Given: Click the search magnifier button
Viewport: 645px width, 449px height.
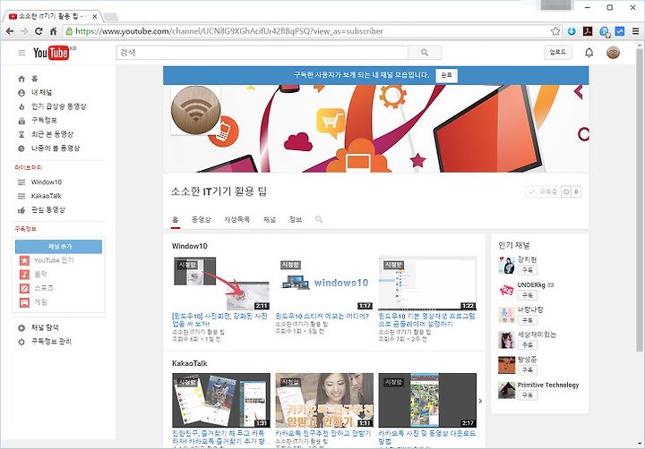Looking at the screenshot, I should coord(425,53).
